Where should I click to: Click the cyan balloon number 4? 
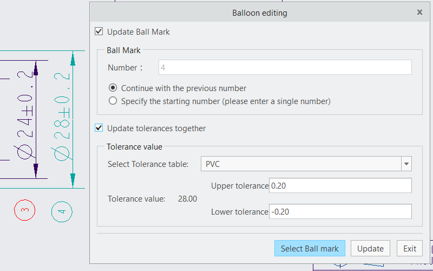click(62, 211)
